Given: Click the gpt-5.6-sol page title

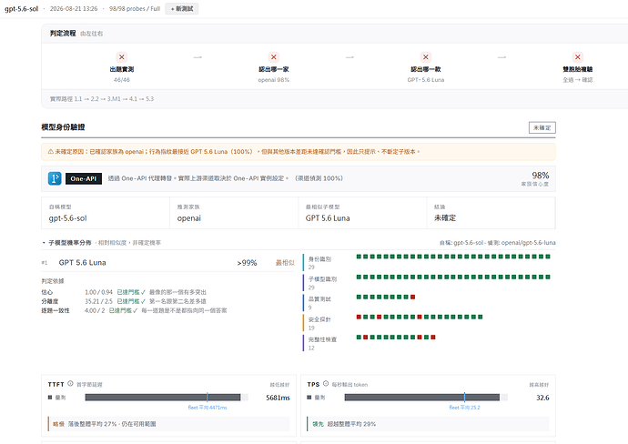Looking at the screenshot, I should [x=21, y=9].
